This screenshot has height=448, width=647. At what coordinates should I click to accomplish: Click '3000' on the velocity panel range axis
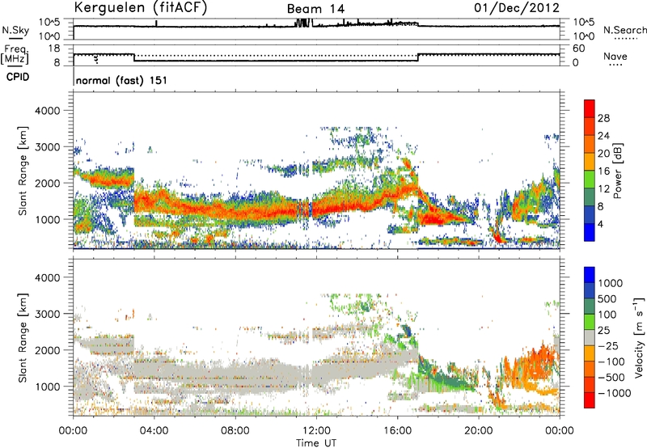(47, 314)
